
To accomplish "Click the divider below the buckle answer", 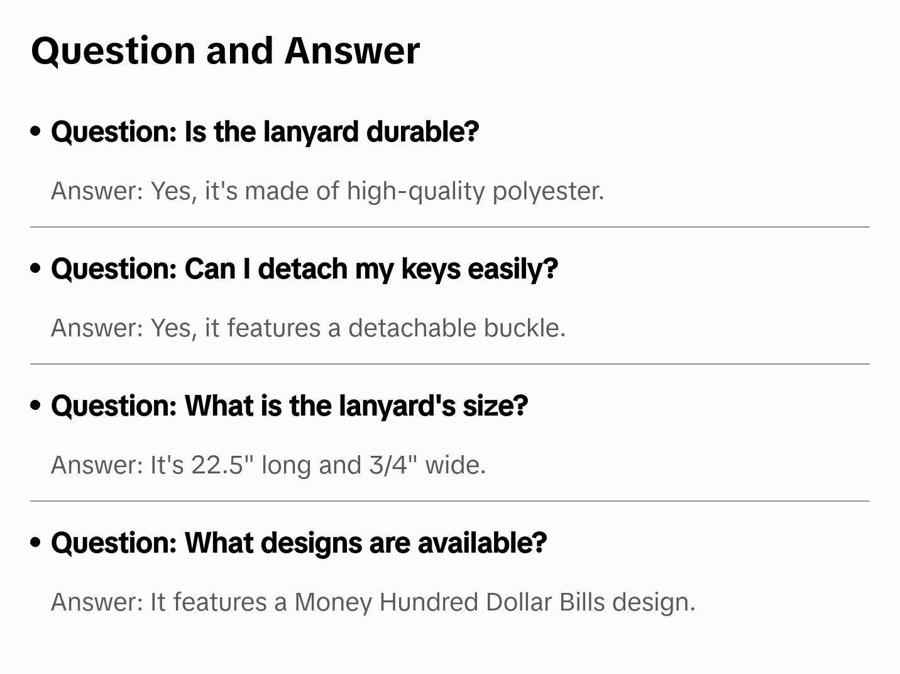I will [450, 364].
